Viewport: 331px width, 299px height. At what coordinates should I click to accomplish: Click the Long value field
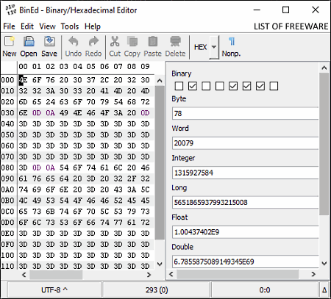[245, 202]
